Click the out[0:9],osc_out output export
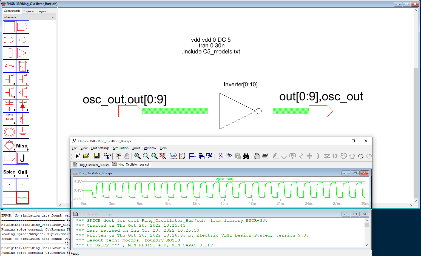The height and width of the screenshot is (256, 421). (321, 111)
